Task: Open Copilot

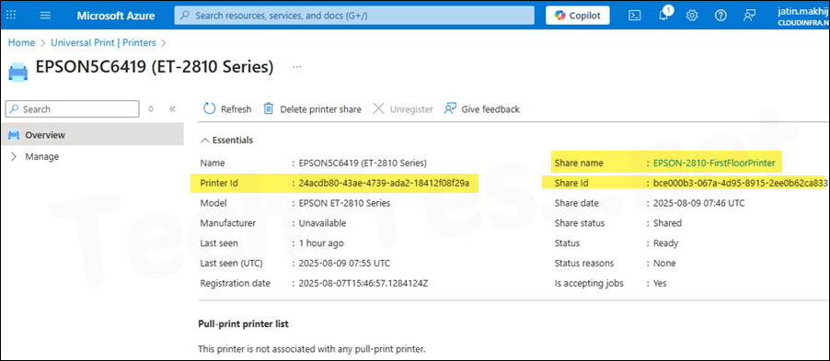Action: click(x=578, y=16)
